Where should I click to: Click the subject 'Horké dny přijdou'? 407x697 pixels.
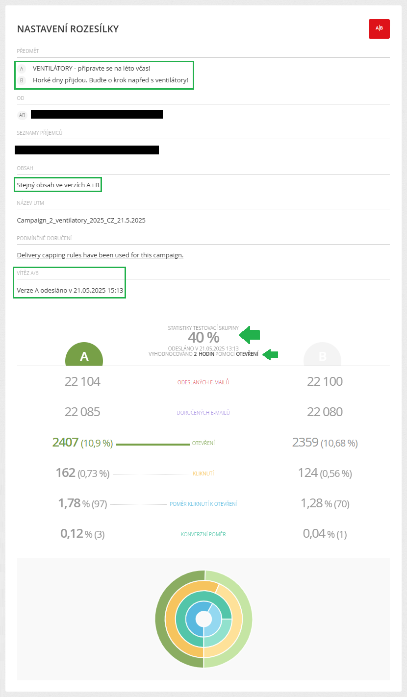[x=110, y=80]
